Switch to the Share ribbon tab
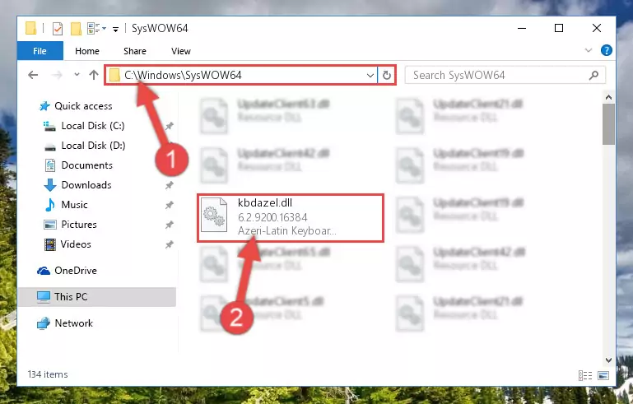The image size is (633, 404). (x=135, y=51)
